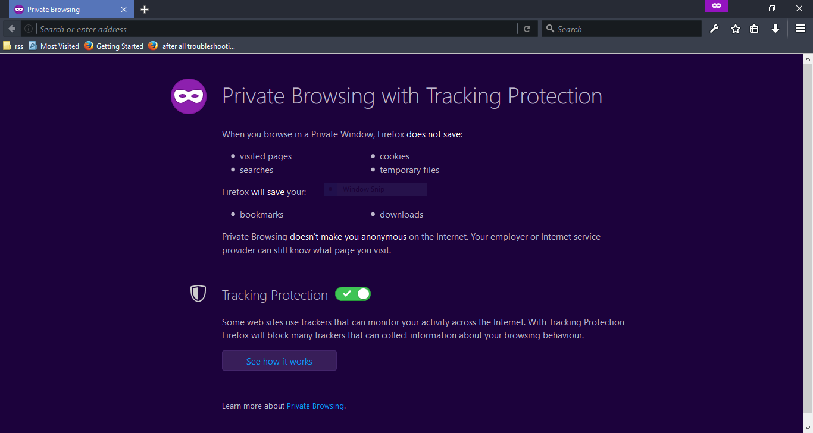The image size is (813, 433).
Task: Click the scrollbar down arrow
Action: coord(808,428)
